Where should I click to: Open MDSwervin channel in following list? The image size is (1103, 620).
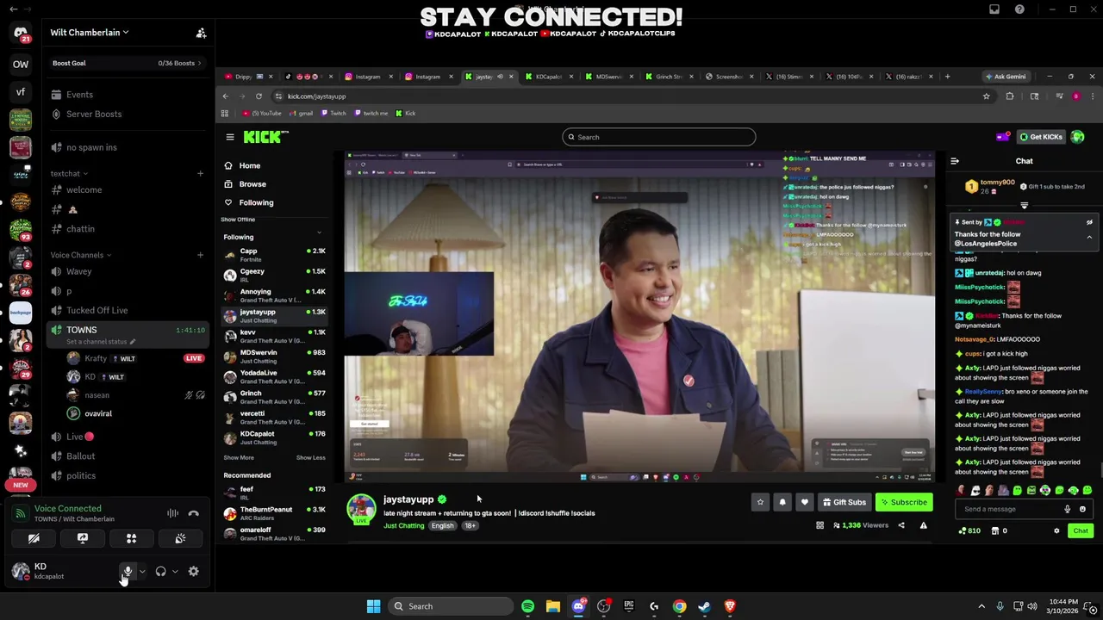[x=274, y=356]
